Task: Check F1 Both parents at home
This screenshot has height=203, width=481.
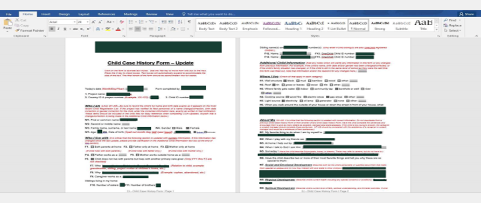Action: [x=92, y=147]
